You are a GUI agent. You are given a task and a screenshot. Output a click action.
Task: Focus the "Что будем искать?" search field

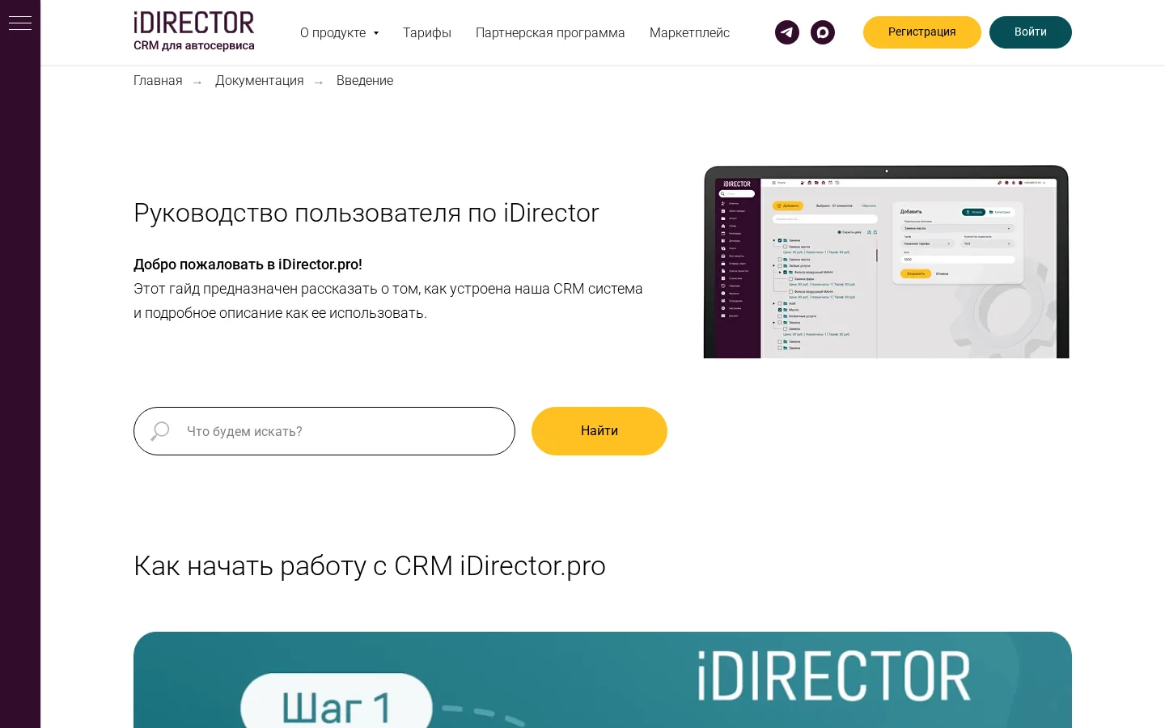324,431
